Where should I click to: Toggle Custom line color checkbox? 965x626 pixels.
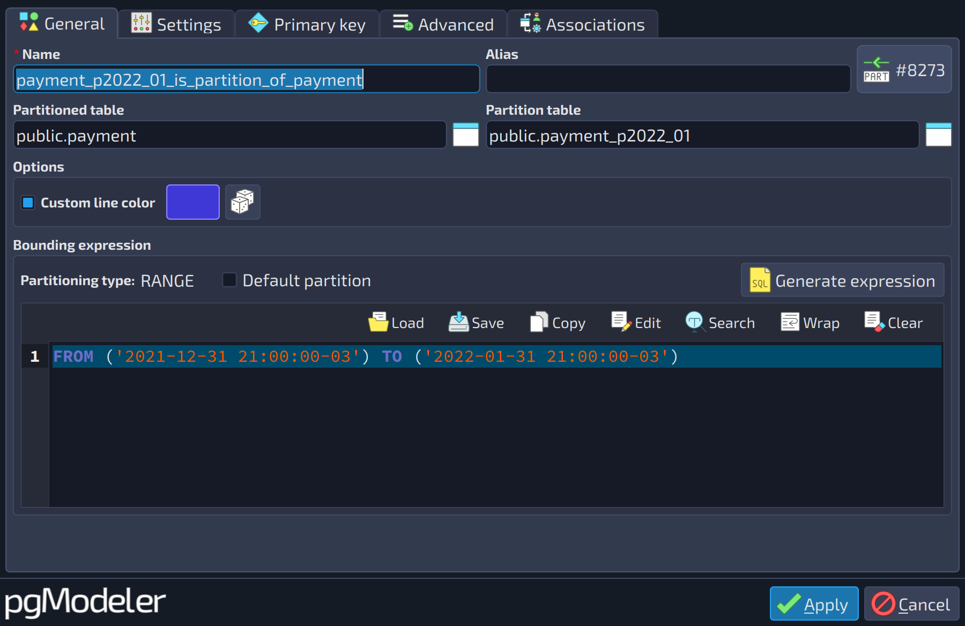pos(28,203)
